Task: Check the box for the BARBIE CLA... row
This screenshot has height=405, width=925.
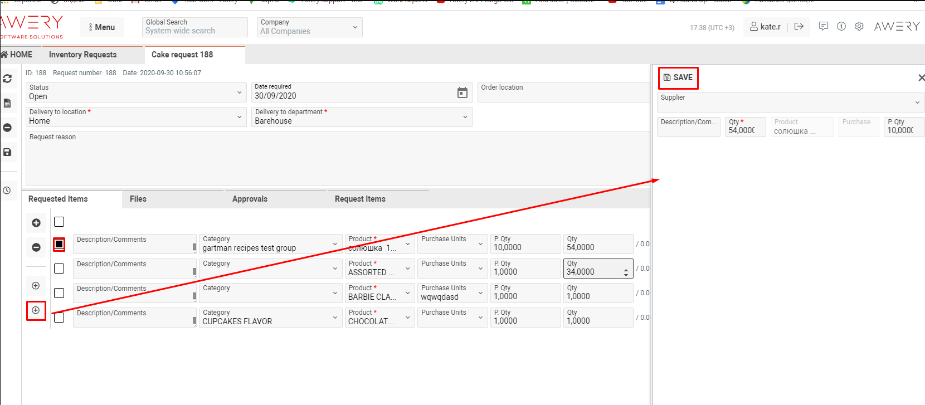Action: (x=59, y=293)
